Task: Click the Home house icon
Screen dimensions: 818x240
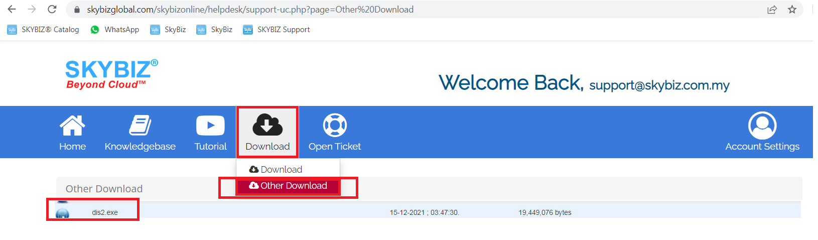Action: (x=72, y=126)
